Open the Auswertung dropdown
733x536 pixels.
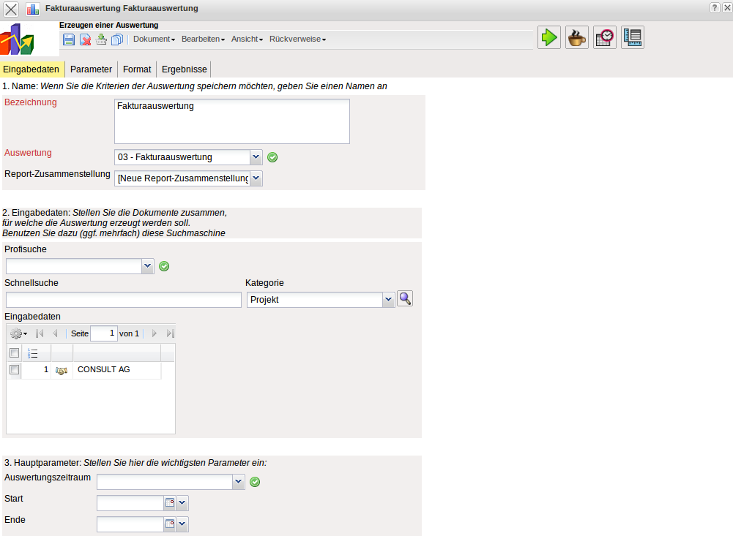point(256,157)
